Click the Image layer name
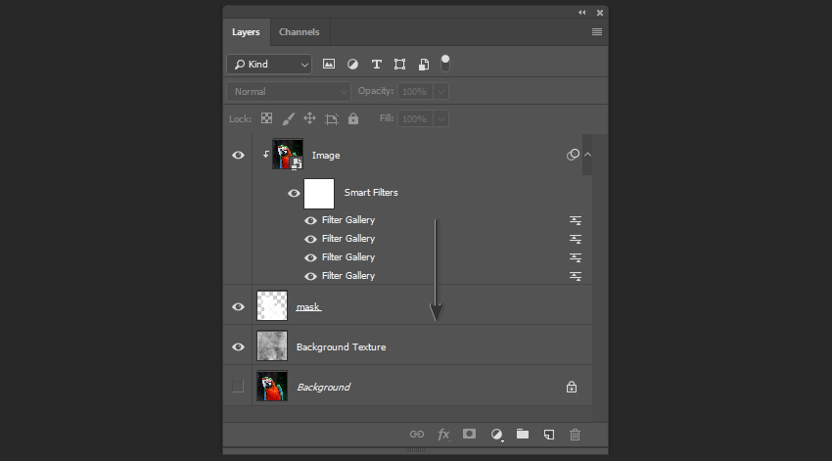The width and height of the screenshot is (832, 461). 326,156
